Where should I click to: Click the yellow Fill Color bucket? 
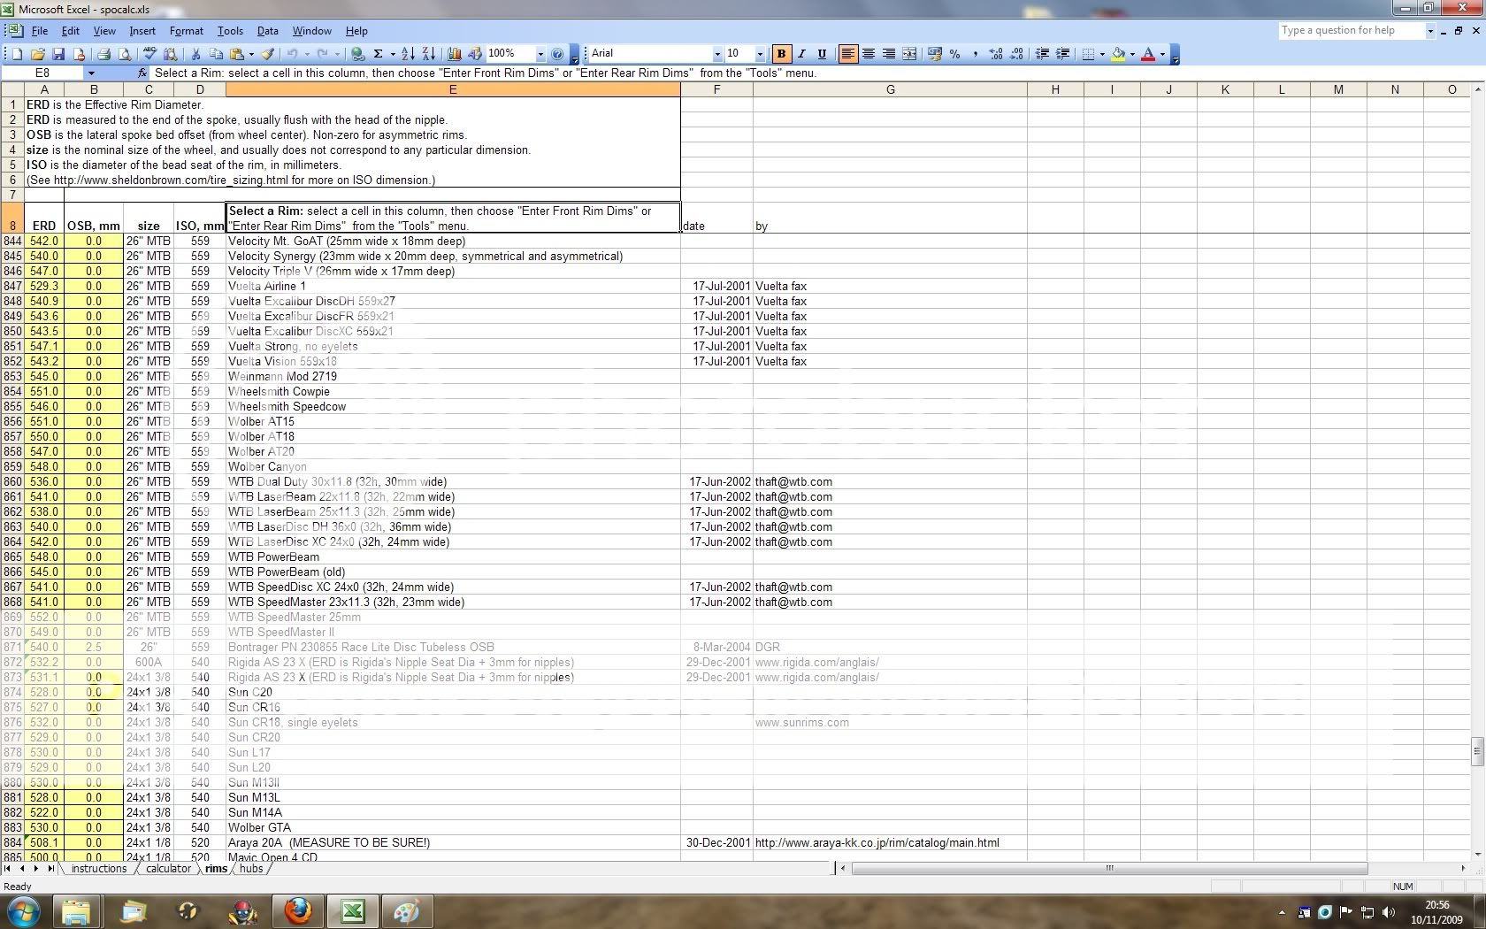click(x=1119, y=54)
